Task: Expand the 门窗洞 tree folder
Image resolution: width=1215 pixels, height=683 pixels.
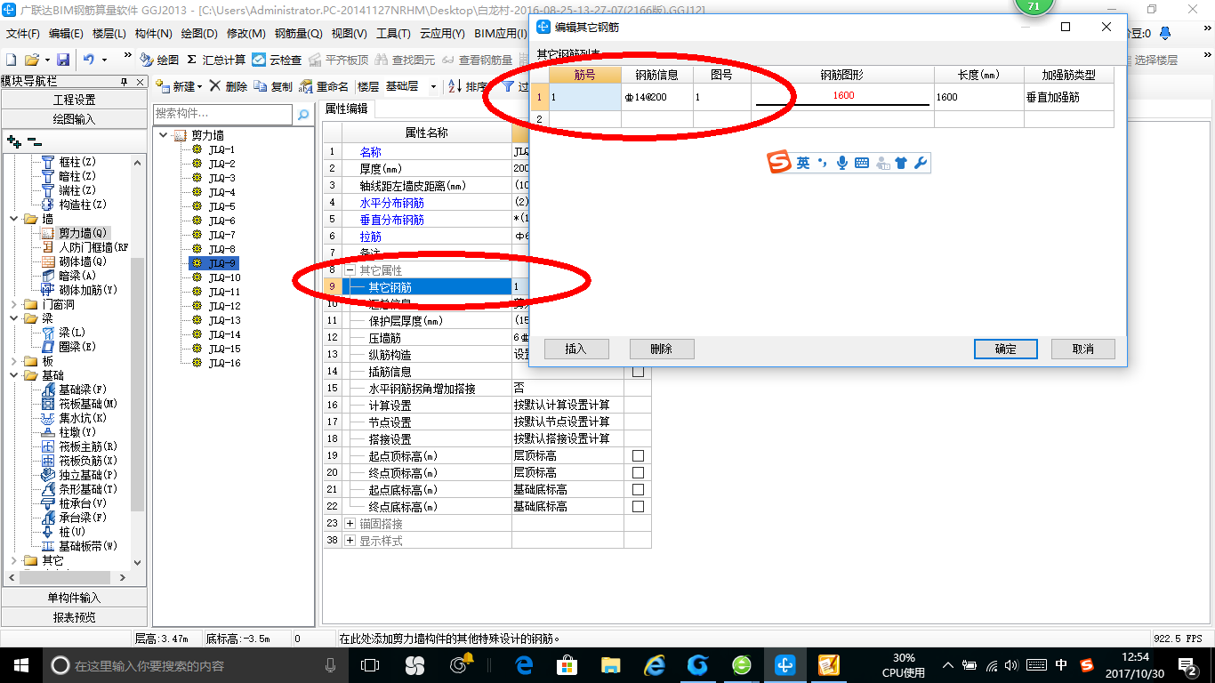Action: point(14,304)
